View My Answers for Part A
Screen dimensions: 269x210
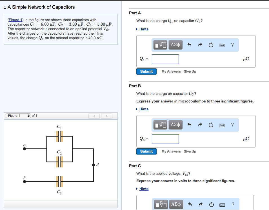point(171,72)
